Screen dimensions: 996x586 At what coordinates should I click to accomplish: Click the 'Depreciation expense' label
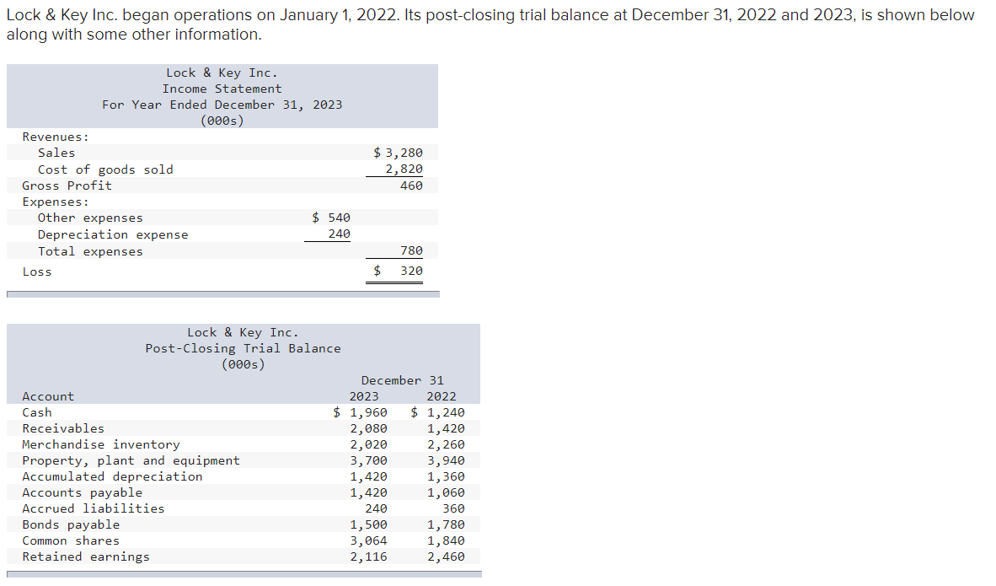click(112, 234)
